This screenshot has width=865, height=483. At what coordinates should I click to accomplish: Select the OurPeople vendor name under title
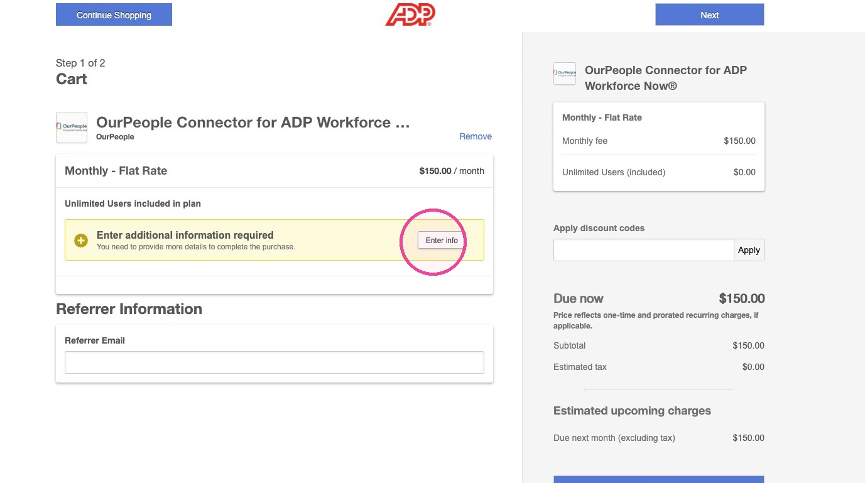[115, 136]
